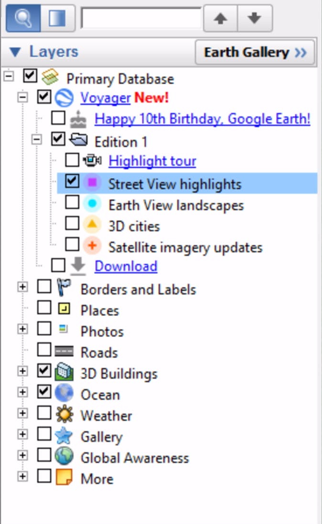Click the Gallery star icon
The height and width of the screenshot is (524, 322).
[x=64, y=437]
